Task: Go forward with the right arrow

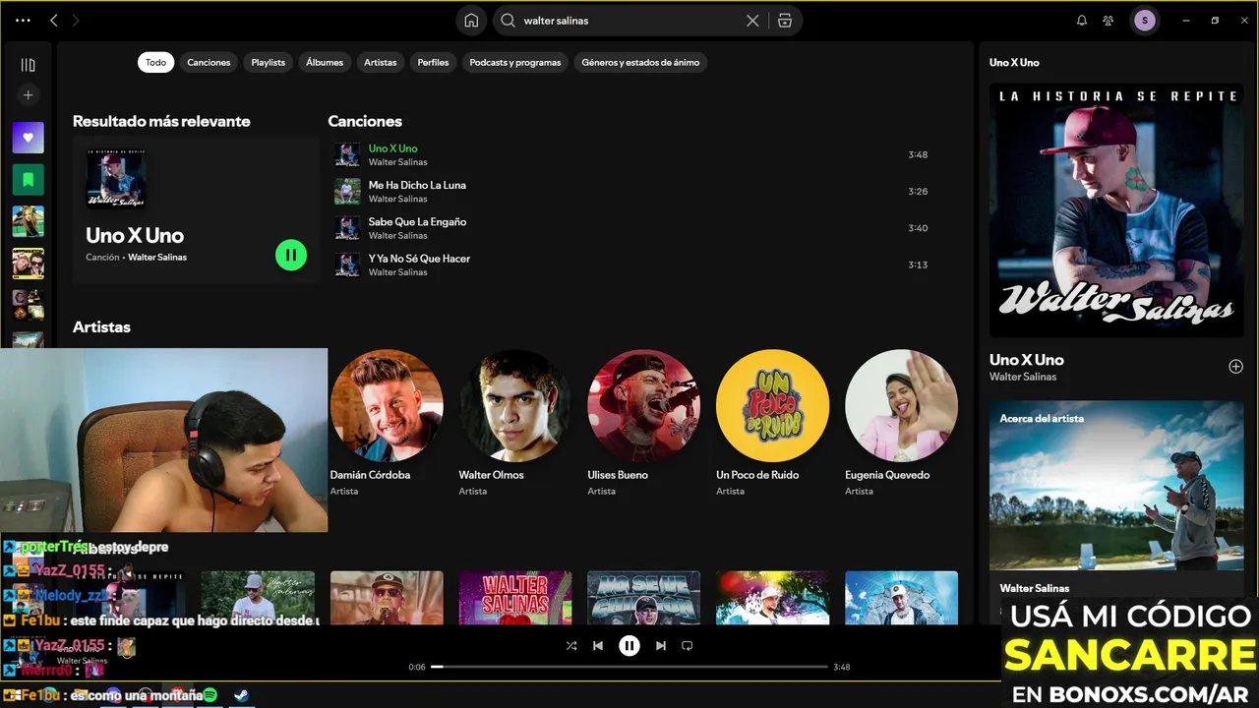Action: pyautogui.click(x=76, y=20)
